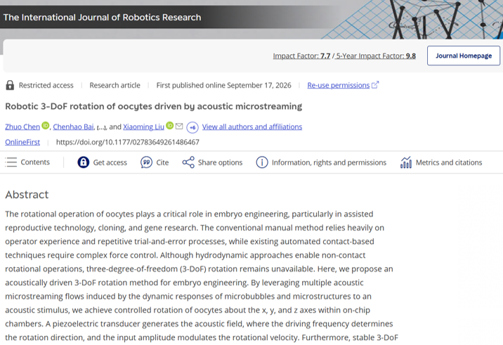Click the Research article label
503x345 pixels.
coord(115,85)
